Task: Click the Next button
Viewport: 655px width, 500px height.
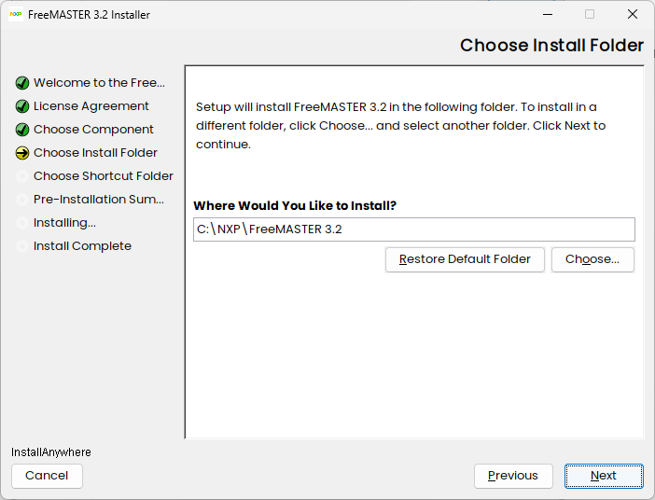Action: point(604,476)
